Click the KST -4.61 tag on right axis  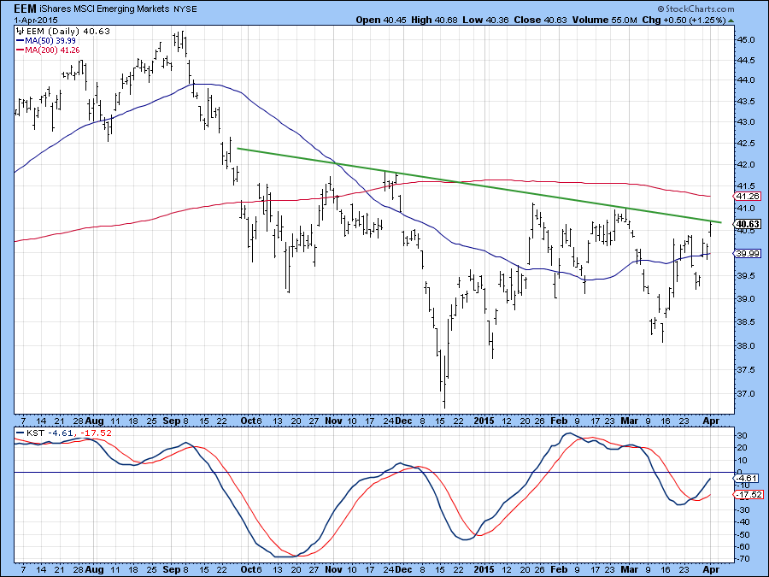748,479
